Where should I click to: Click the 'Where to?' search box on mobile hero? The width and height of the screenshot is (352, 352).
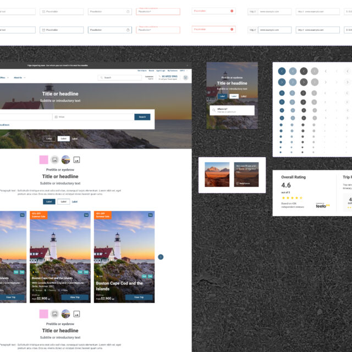[232, 111]
